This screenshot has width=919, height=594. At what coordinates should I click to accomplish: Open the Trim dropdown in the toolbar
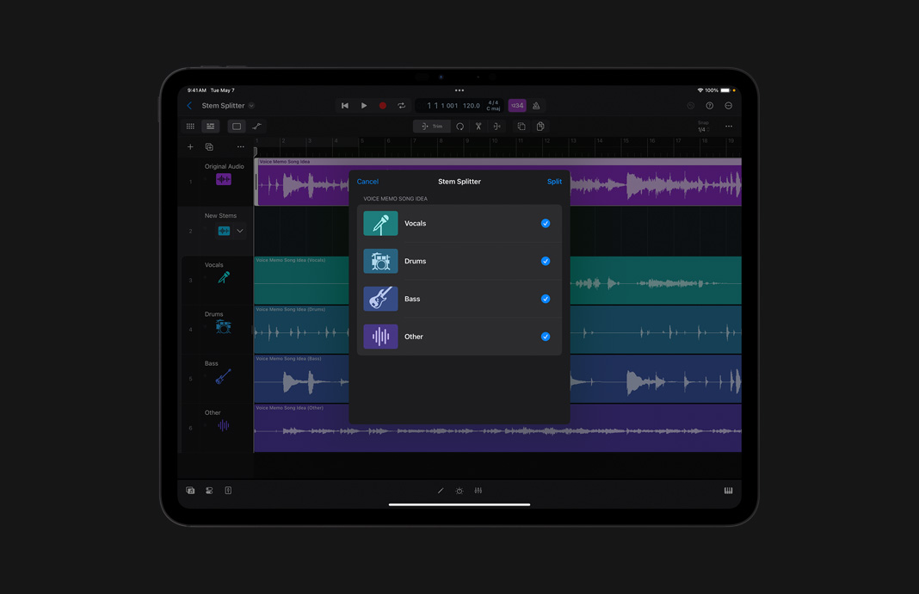click(x=431, y=126)
